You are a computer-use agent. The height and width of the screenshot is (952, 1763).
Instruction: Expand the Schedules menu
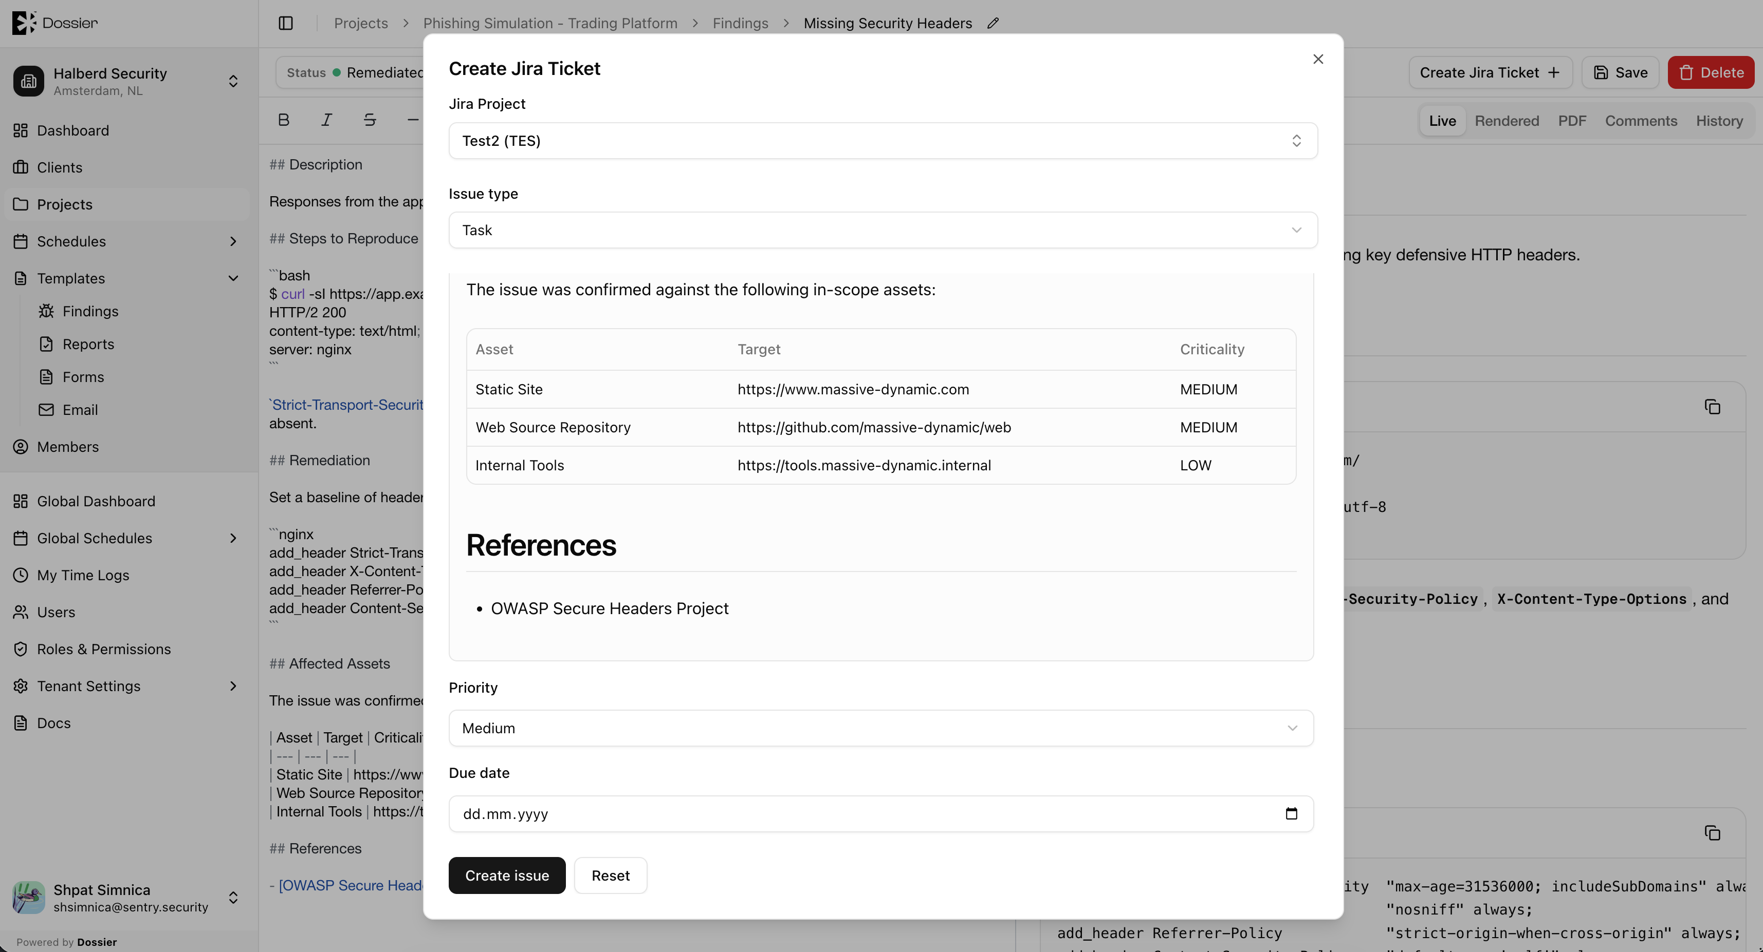coord(128,241)
